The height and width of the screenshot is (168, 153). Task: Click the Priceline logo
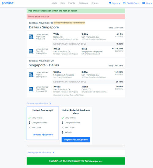pos(8,3)
